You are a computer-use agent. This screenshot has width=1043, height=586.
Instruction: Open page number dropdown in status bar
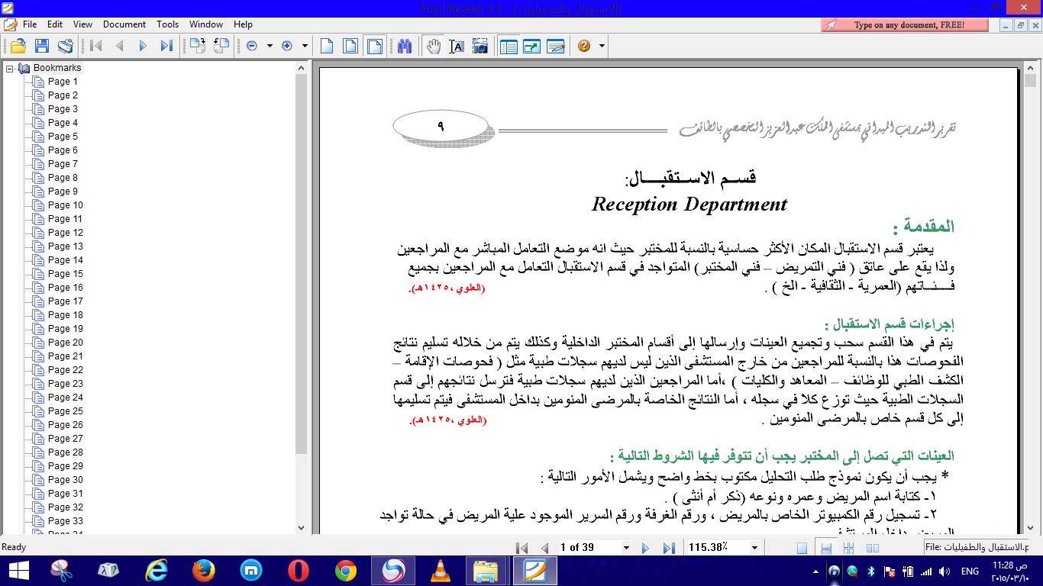[626, 547]
